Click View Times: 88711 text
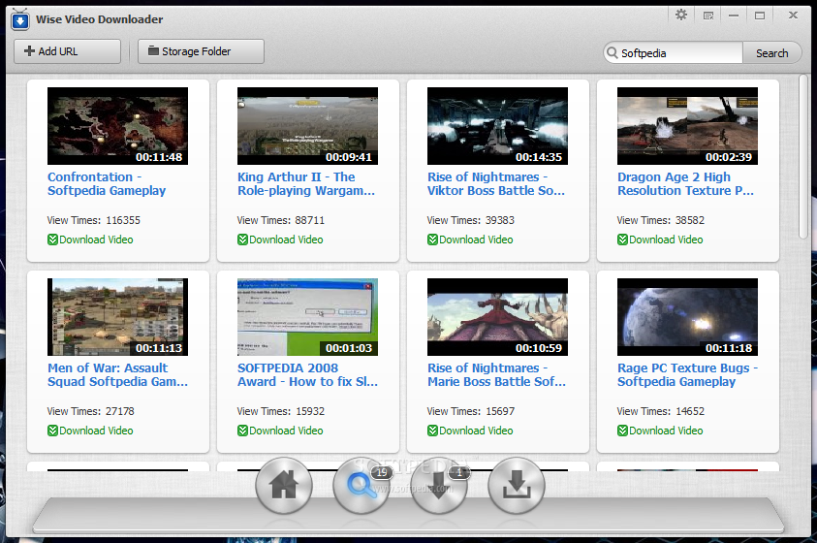Image resolution: width=817 pixels, height=543 pixels. (281, 220)
